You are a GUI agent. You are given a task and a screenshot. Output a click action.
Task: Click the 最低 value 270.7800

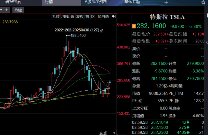pos(195,79)
